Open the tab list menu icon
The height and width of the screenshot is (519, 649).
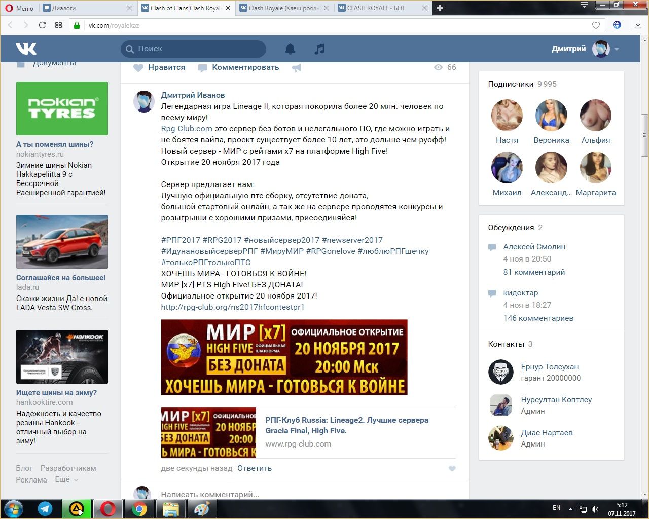(584, 5)
